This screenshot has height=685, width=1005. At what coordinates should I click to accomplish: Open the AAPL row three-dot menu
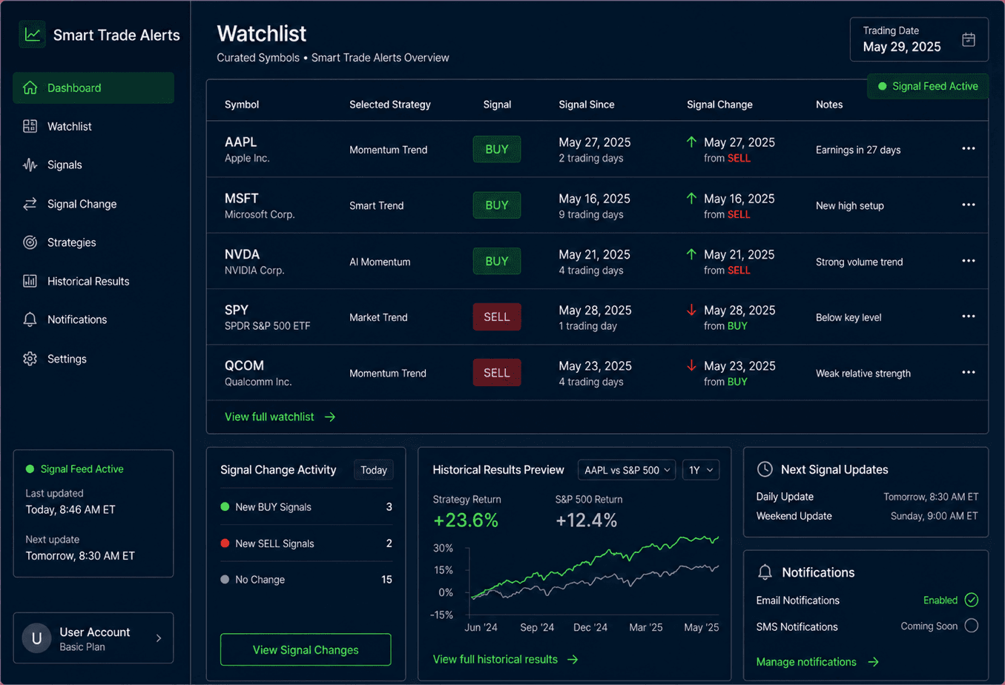click(969, 149)
